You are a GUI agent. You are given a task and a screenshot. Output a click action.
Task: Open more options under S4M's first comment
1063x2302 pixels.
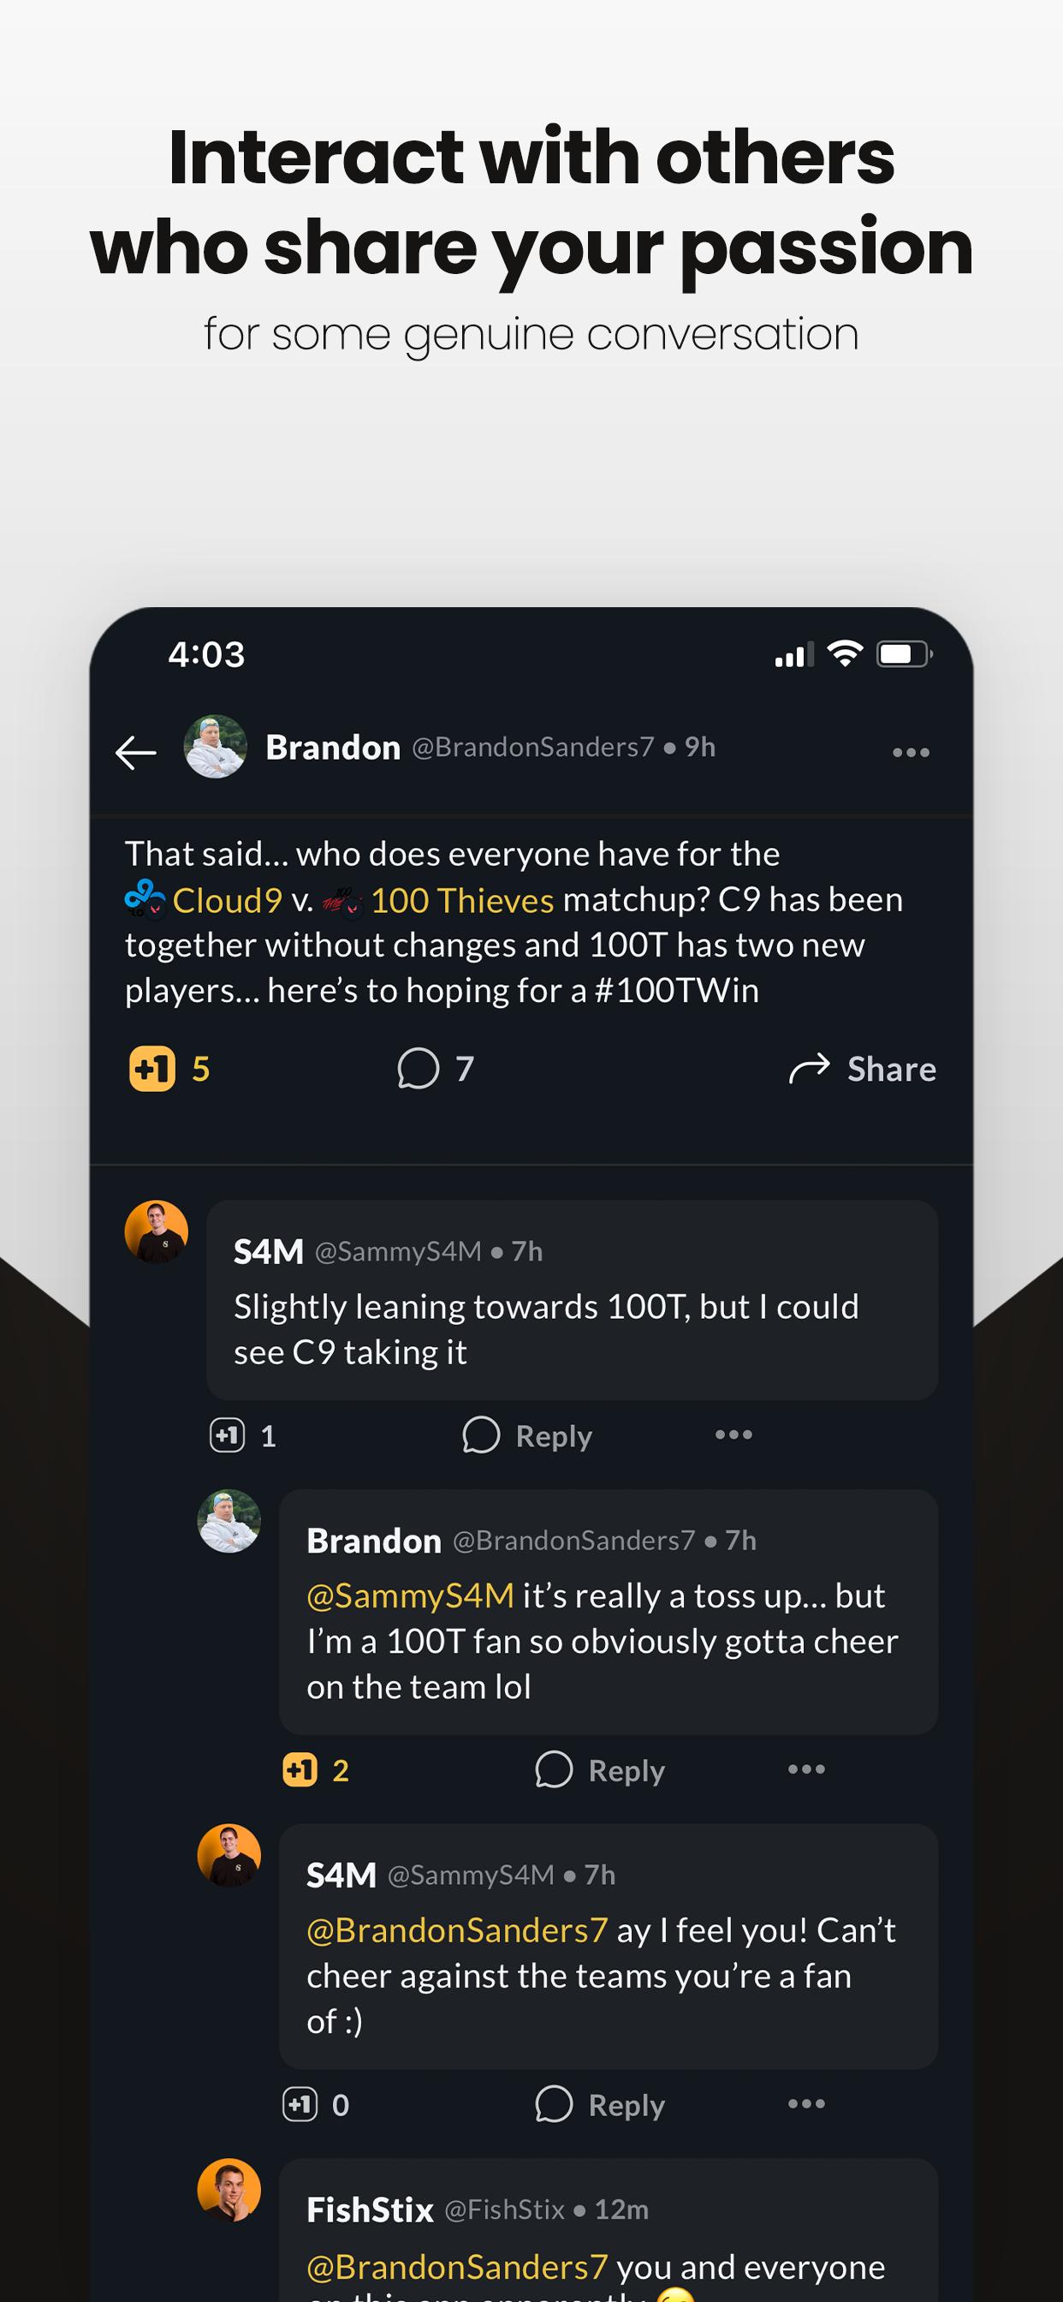(x=733, y=1434)
